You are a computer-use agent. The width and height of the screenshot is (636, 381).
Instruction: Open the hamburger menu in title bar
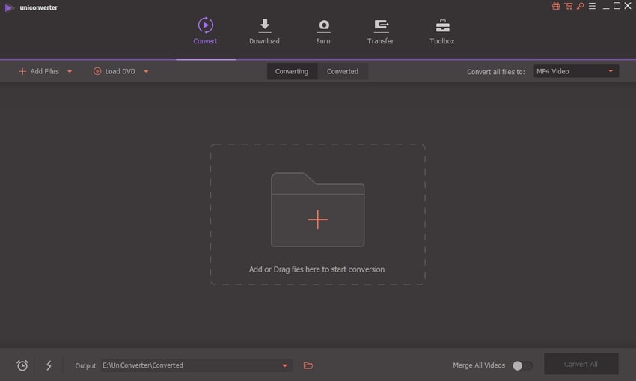point(592,7)
